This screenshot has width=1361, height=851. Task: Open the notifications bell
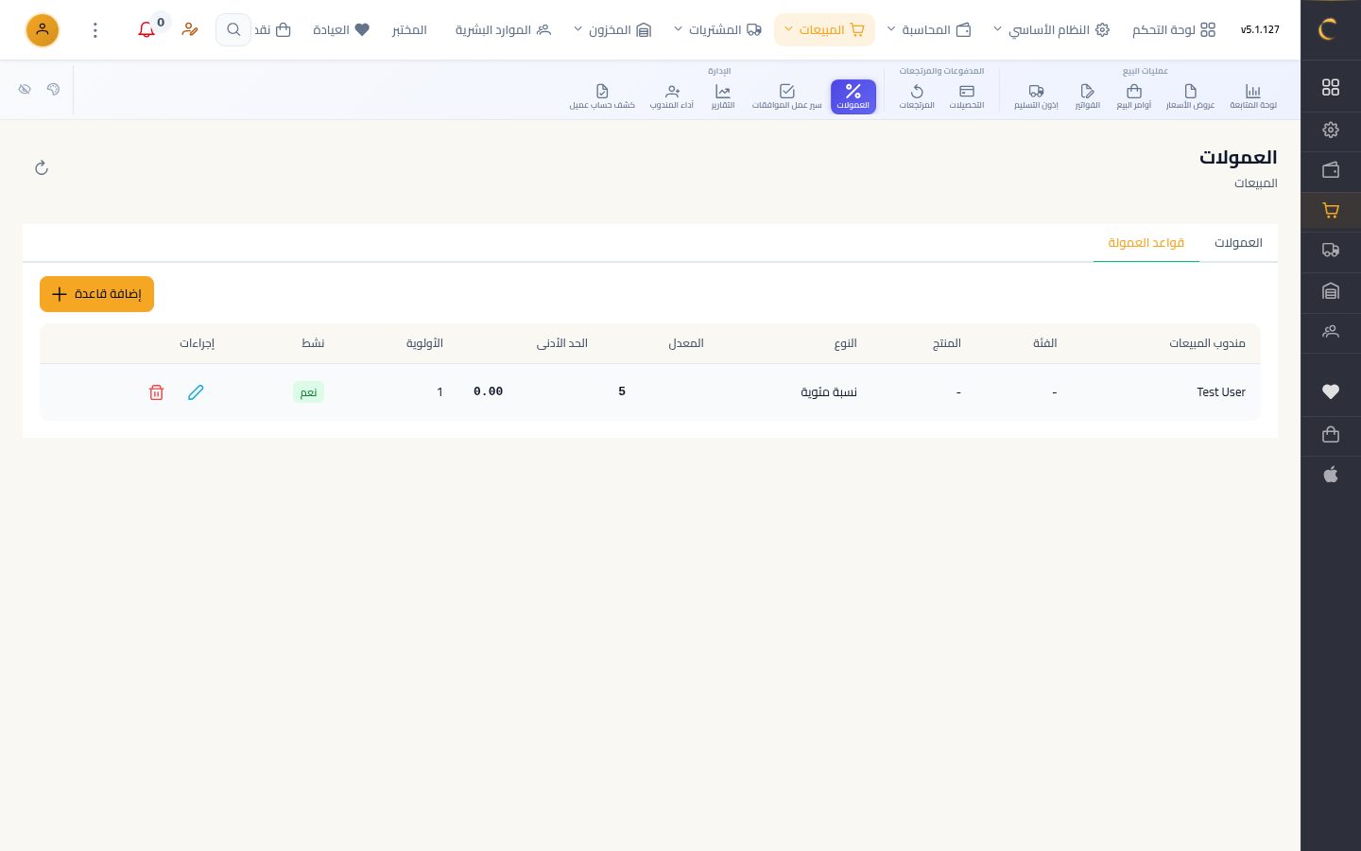[146, 30]
